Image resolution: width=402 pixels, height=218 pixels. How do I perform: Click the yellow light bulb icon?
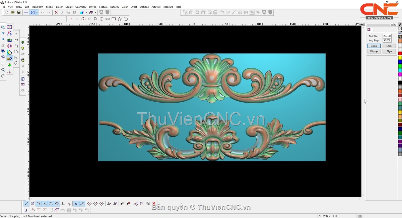coord(23,48)
